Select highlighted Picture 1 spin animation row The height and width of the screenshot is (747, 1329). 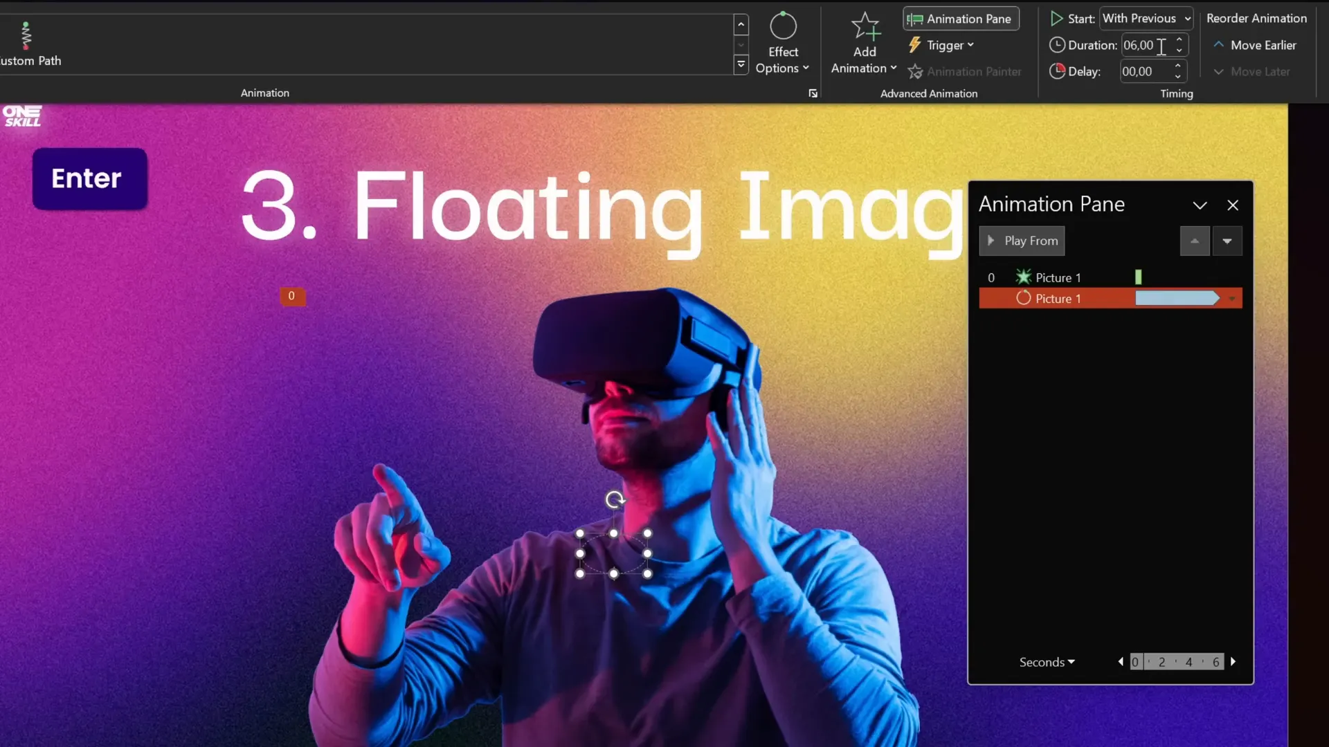[1110, 298]
